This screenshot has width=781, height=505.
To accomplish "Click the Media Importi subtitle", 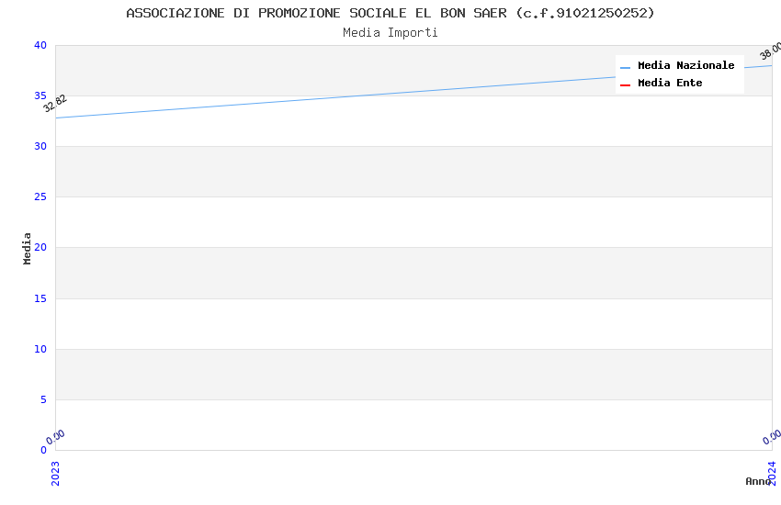I will (390, 33).
